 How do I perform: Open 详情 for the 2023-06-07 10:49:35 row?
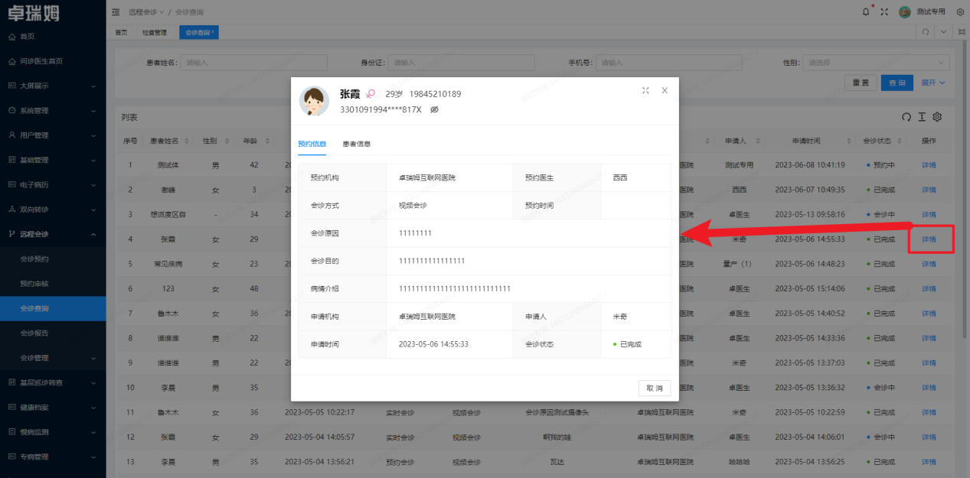tap(929, 190)
